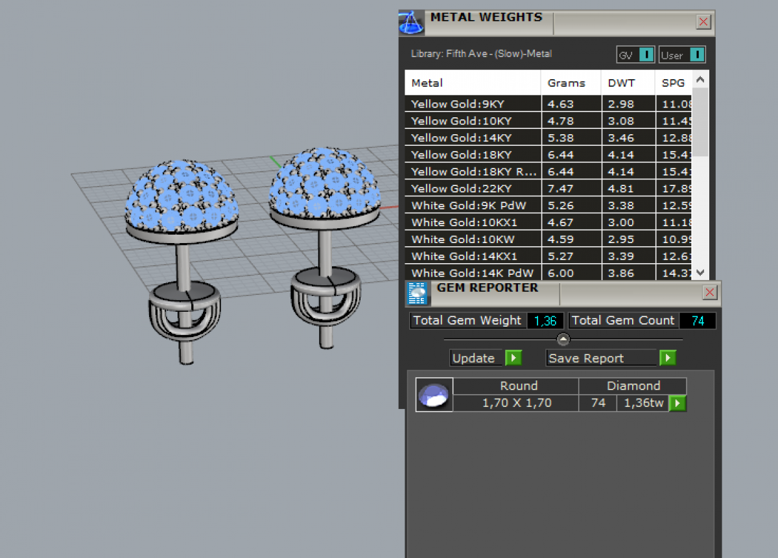Collapse the Gem Reporter summary with round arrow
Image resolution: width=778 pixels, height=558 pixels.
tap(563, 339)
